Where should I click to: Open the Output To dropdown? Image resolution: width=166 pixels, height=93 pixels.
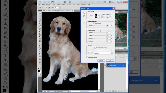112,53
